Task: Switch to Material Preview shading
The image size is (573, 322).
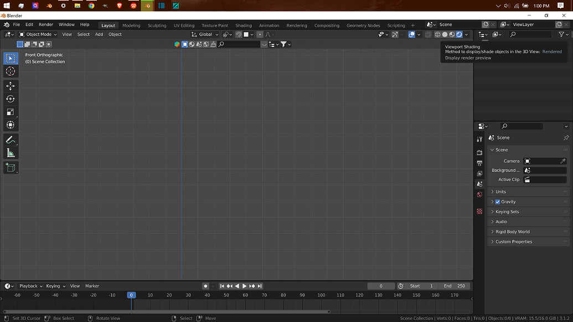Action: [x=452, y=34]
